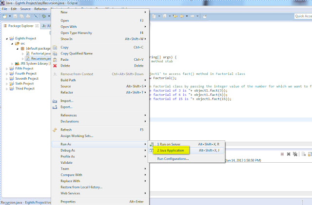This screenshot has width=312, height=205.
Task: Click the Package Explorer tab icon
Action: pos(5,26)
